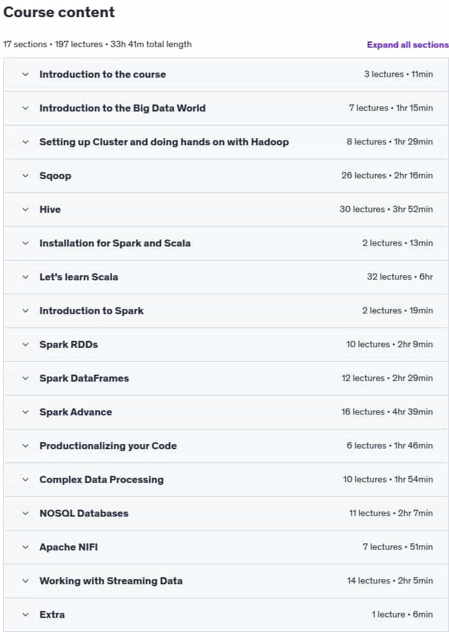Expand chevron beside Introduction to Spark

[25, 311]
